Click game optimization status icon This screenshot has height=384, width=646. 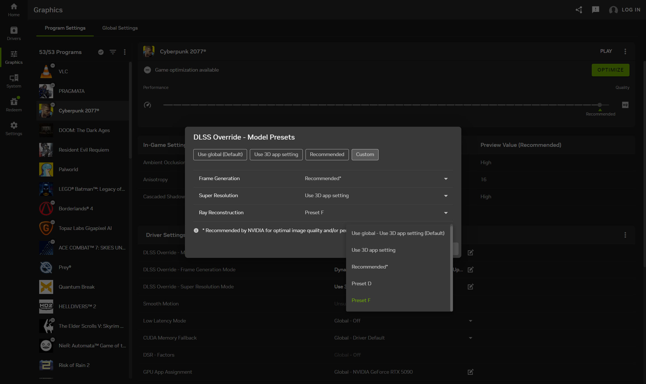point(147,70)
